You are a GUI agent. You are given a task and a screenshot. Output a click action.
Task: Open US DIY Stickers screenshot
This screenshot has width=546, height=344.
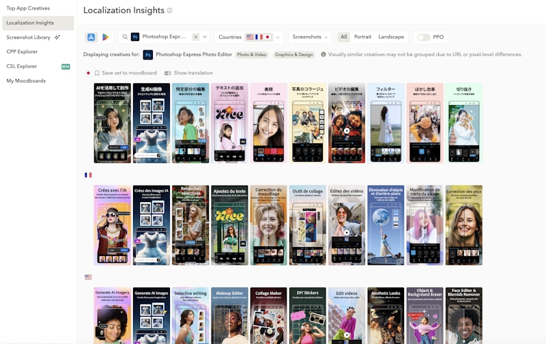coord(308,315)
